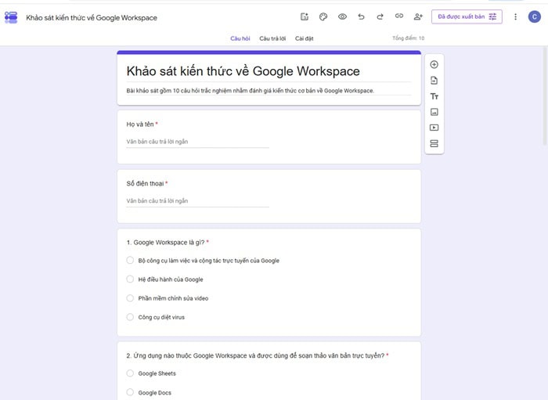Screen dimensions: 548x400
Task: Open the Google Forms home icon
Action: pyautogui.click(x=11, y=17)
